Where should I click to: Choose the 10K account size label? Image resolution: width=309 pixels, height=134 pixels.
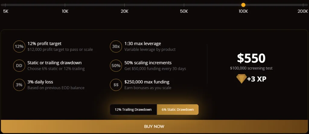click(x=65, y=11)
